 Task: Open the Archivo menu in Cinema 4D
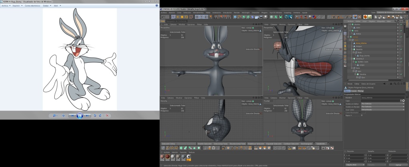164,12
